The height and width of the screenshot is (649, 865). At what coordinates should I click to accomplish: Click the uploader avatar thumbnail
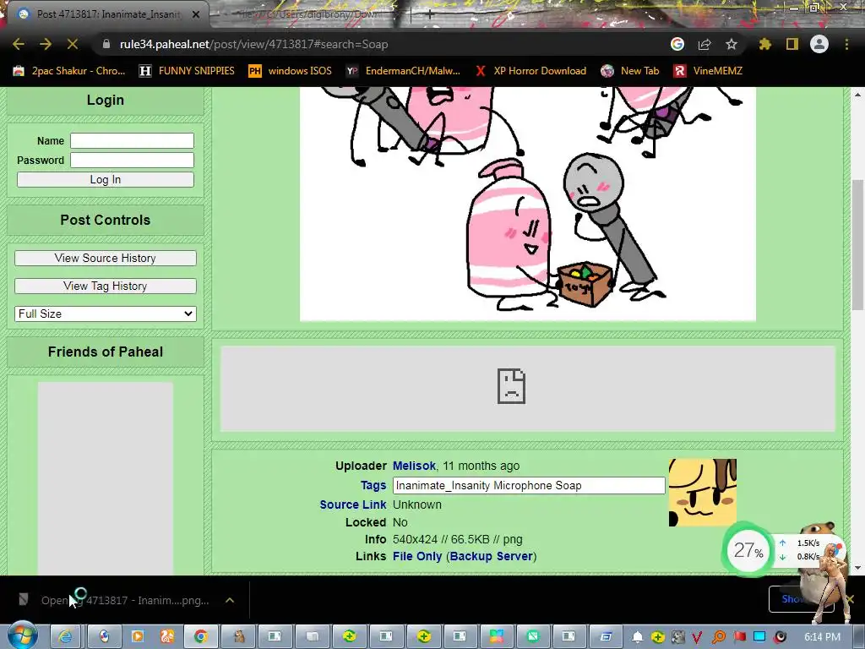(702, 493)
